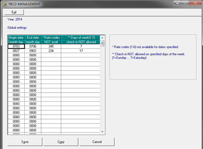Cancel the yield management changes

click(x=97, y=142)
